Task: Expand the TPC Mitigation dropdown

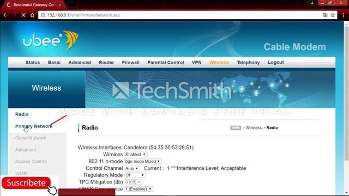Action: tap(133, 182)
